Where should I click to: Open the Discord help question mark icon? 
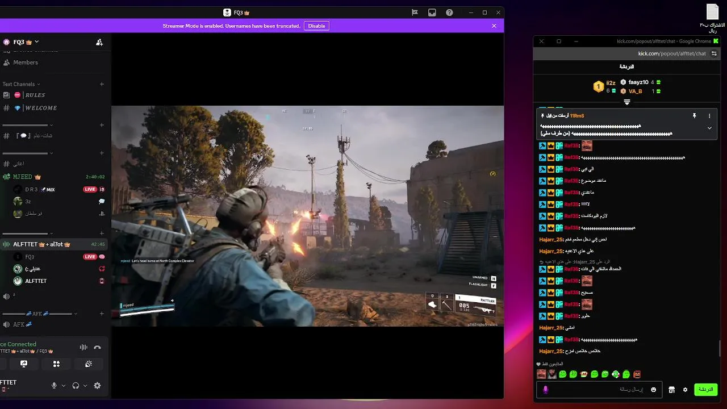tap(449, 12)
